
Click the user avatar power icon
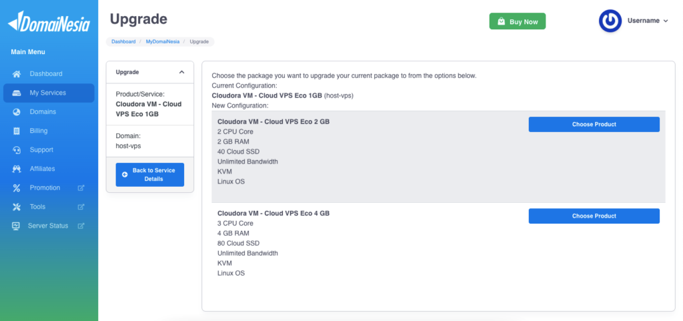(610, 21)
